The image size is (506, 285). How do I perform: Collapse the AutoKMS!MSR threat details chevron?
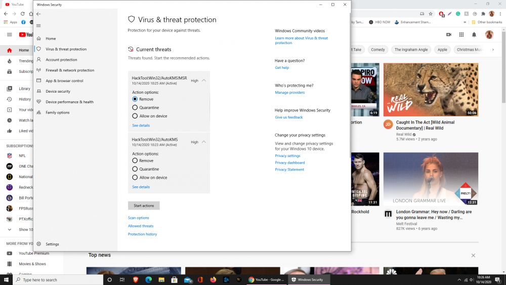pos(204,80)
